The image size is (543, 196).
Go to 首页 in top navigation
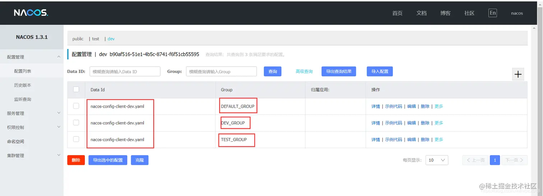tap(397, 13)
